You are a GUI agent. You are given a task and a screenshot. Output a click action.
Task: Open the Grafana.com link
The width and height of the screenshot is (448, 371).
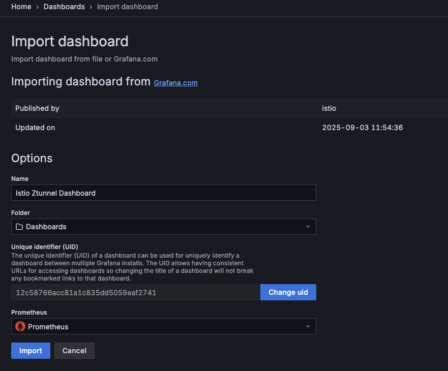pos(175,83)
